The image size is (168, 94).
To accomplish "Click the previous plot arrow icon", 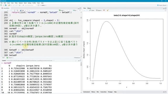I will coord(84,10).
